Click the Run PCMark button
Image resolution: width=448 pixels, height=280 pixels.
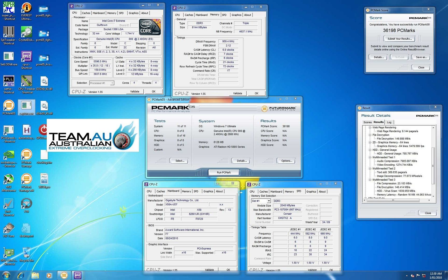[x=224, y=172]
